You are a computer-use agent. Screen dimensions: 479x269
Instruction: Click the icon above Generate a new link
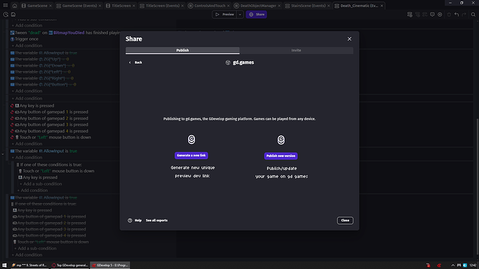pyautogui.click(x=192, y=139)
